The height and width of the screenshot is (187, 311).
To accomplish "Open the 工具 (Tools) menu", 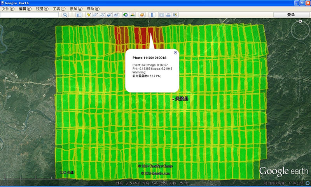I will tap(59, 9).
